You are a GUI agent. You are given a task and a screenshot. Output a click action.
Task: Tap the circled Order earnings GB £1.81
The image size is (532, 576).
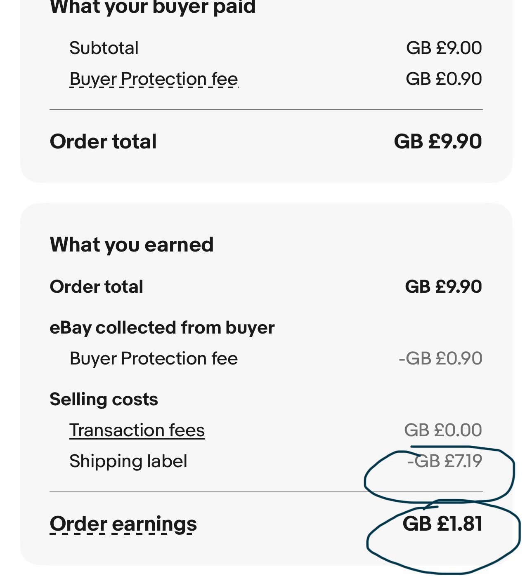click(442, 524)
